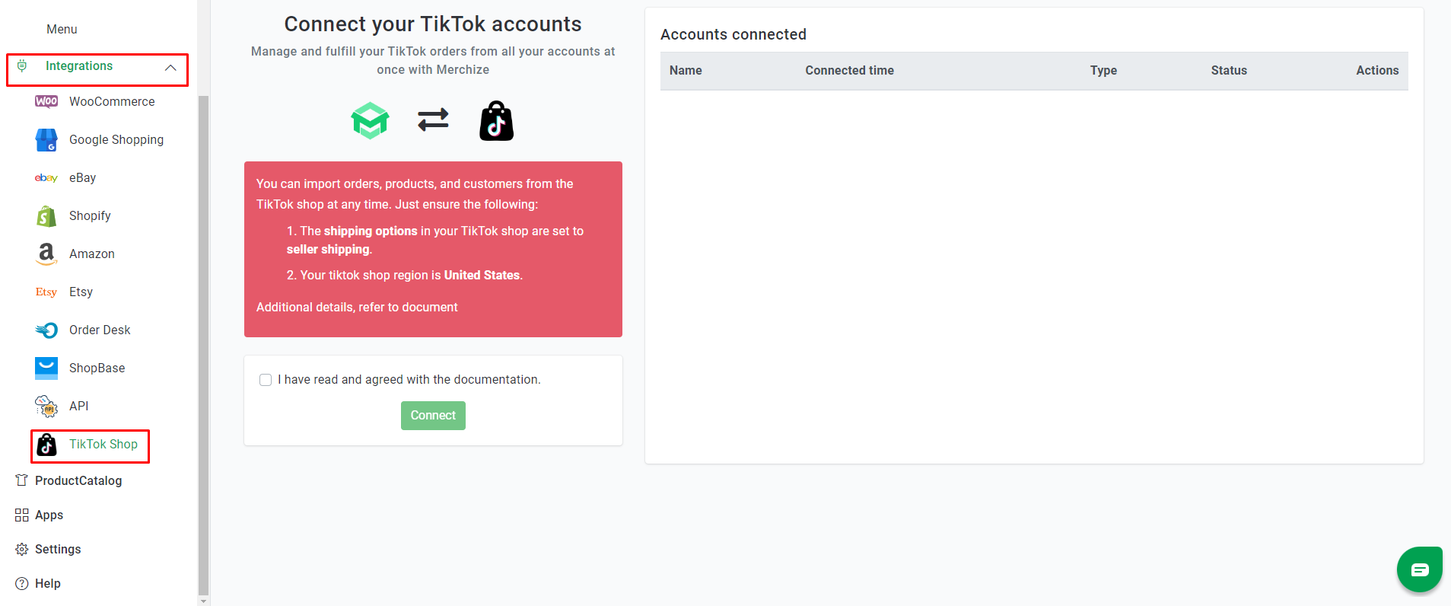Screen dimensions: 1451x606
Task: Click the green Connect button
Action: pyautogui.click(x=433, y=416)
